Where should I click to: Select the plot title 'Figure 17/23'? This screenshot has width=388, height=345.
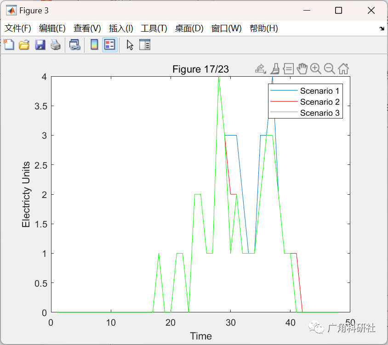[x=201, y=69]
